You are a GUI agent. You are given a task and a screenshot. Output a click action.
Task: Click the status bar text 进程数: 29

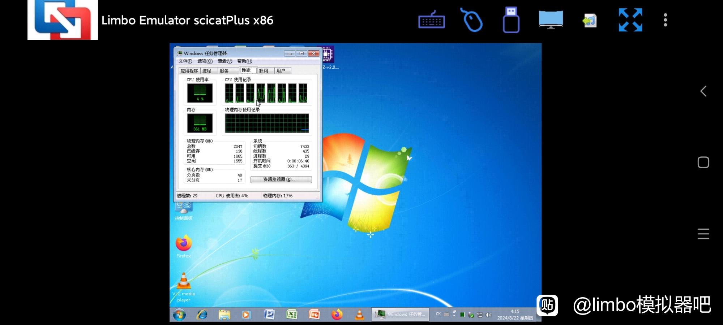pyautogui.click(x=187, y=196)
